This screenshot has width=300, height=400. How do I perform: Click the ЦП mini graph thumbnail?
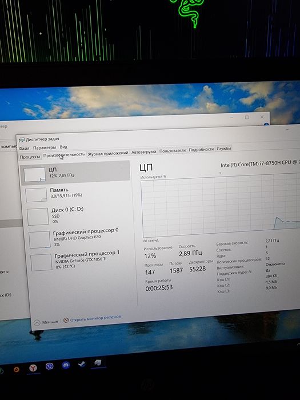[x=35, y=175]
